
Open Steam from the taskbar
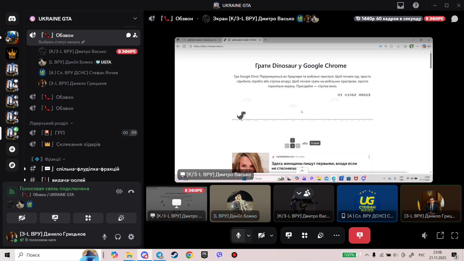(x=174, y=255)
